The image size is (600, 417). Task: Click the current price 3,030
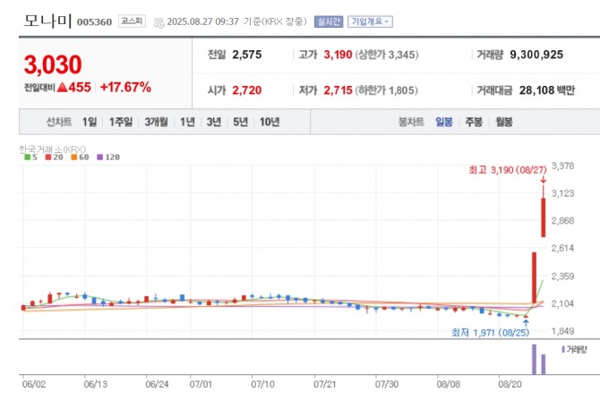point(53,64)
